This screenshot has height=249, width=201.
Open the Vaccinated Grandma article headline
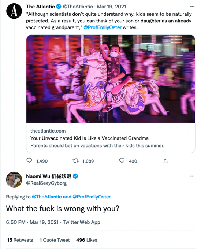pyautogui.click(x=89, y=138)
